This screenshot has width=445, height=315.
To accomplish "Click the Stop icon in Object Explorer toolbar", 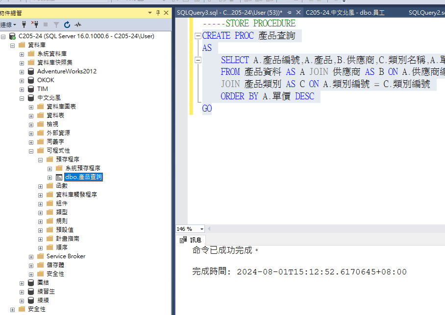I will click(x=46, y=24).
